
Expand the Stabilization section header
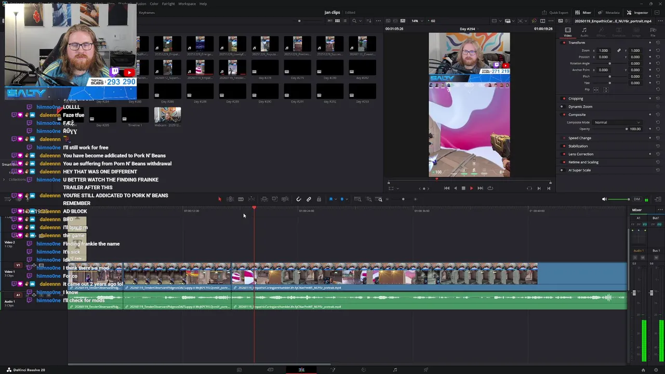[578, 146]
